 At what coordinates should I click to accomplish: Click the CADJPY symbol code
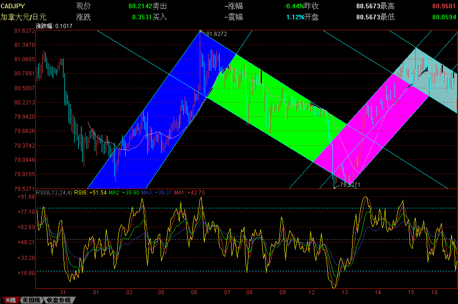coord(13,6)
